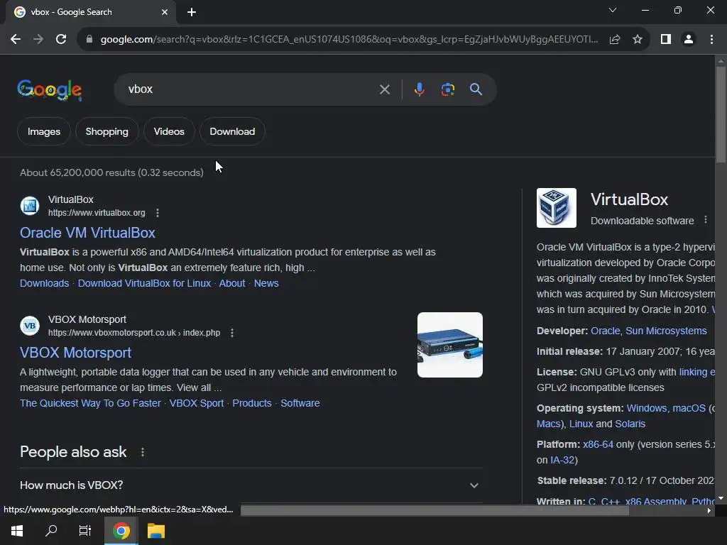The width and height of the screenshot is (727, 545).
Task: Open the IA-32 link
Action: point(562,460)
